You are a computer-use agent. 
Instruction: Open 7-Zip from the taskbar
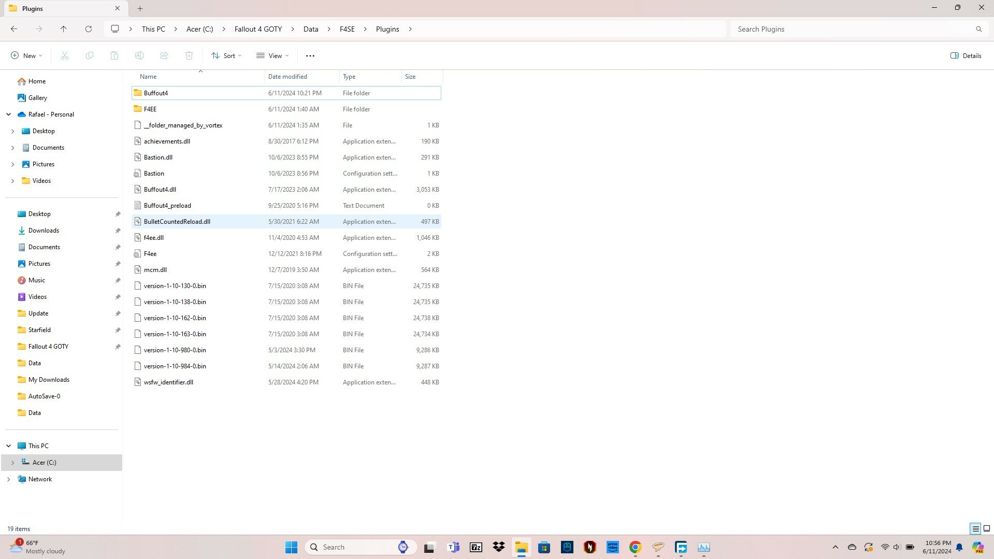(476, 547)
